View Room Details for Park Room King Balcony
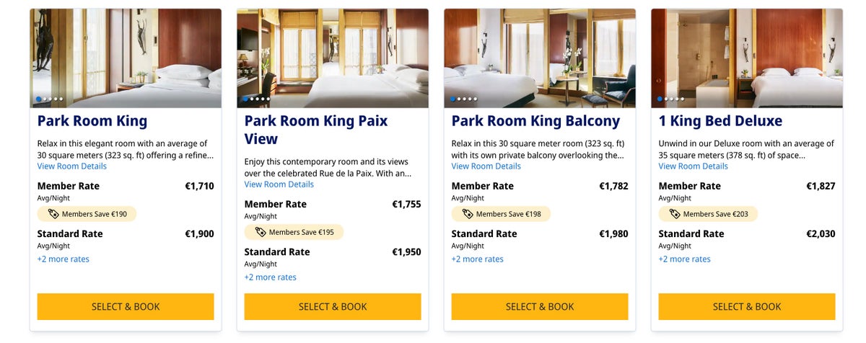Image resolution: width=866 pixels, height=343 pixels. 486,166
